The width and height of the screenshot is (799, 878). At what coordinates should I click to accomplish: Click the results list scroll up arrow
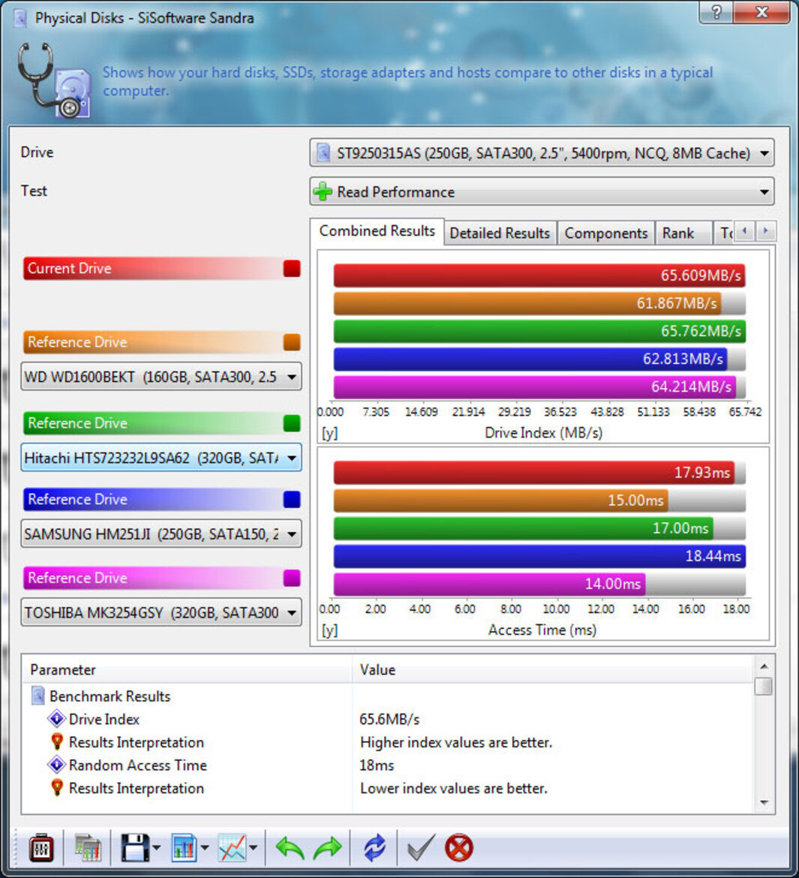coord(764,666)
